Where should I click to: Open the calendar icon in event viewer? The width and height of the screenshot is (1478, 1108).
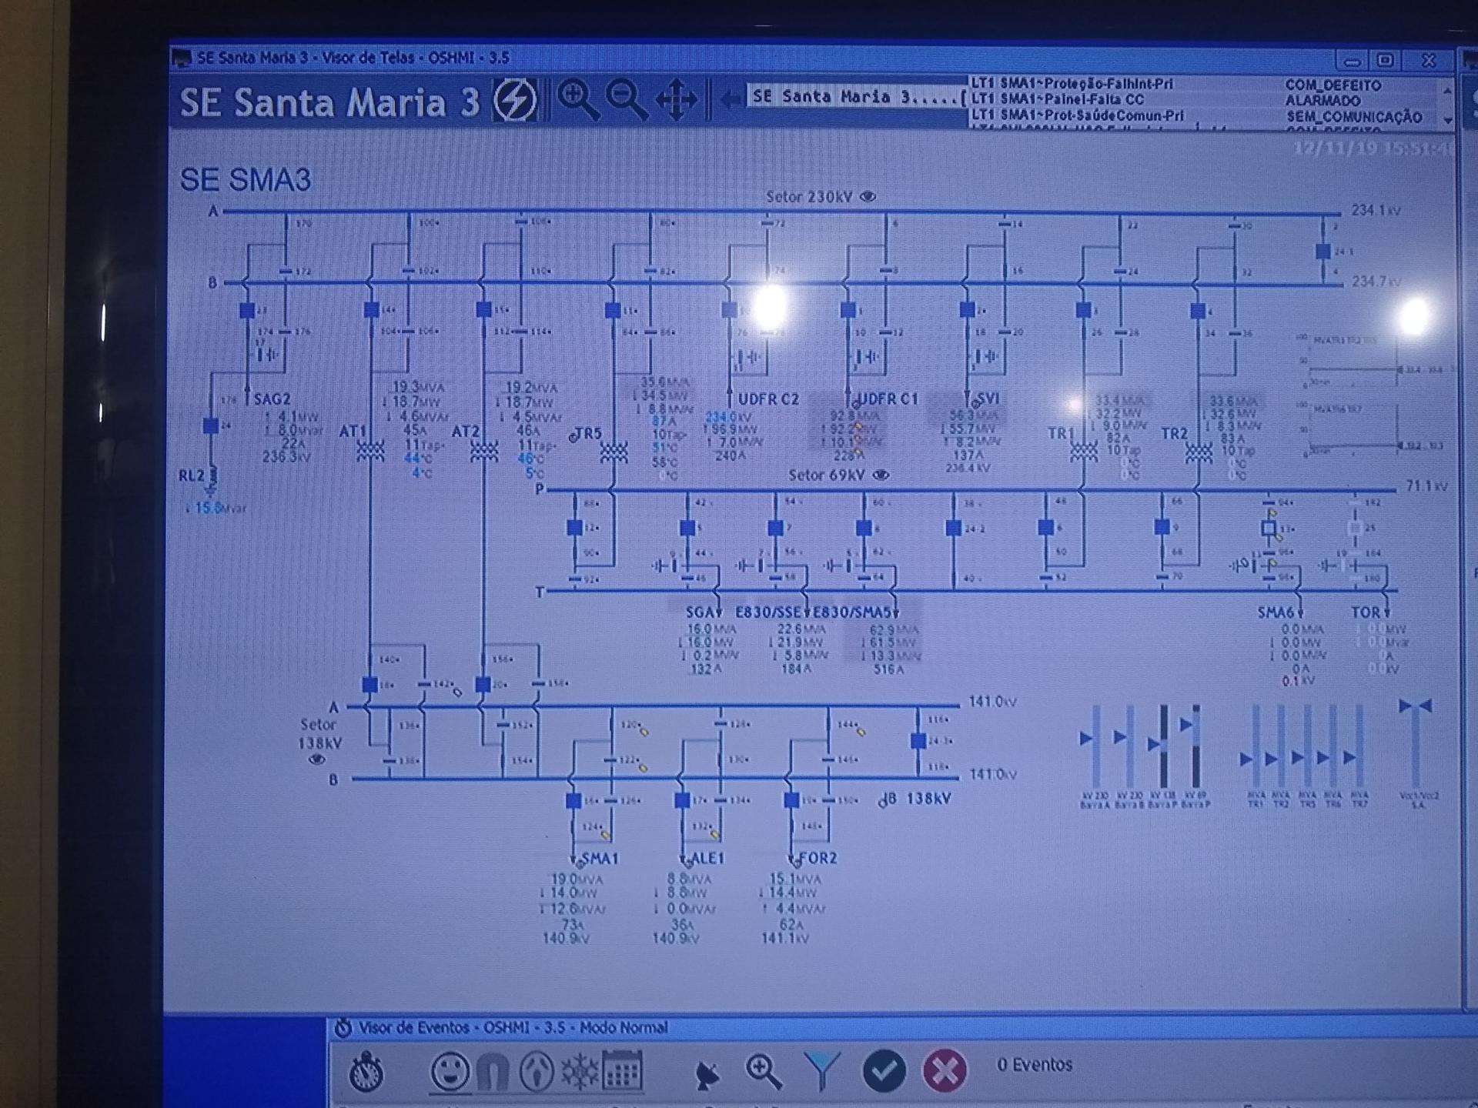tap(622, 1071)
